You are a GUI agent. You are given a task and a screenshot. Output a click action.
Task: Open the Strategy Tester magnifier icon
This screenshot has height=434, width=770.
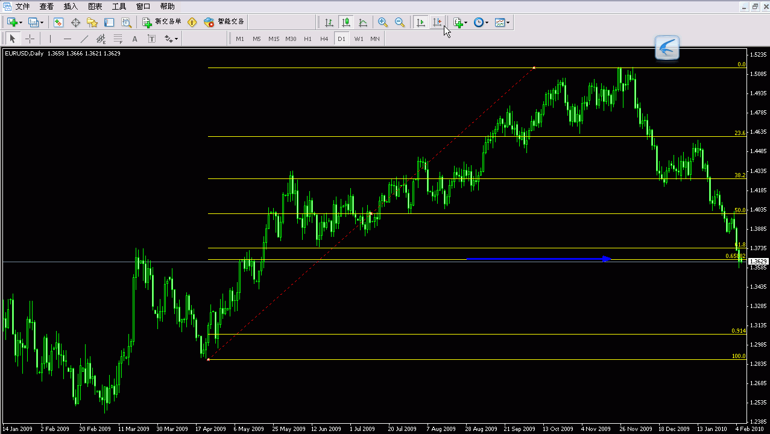126,22
